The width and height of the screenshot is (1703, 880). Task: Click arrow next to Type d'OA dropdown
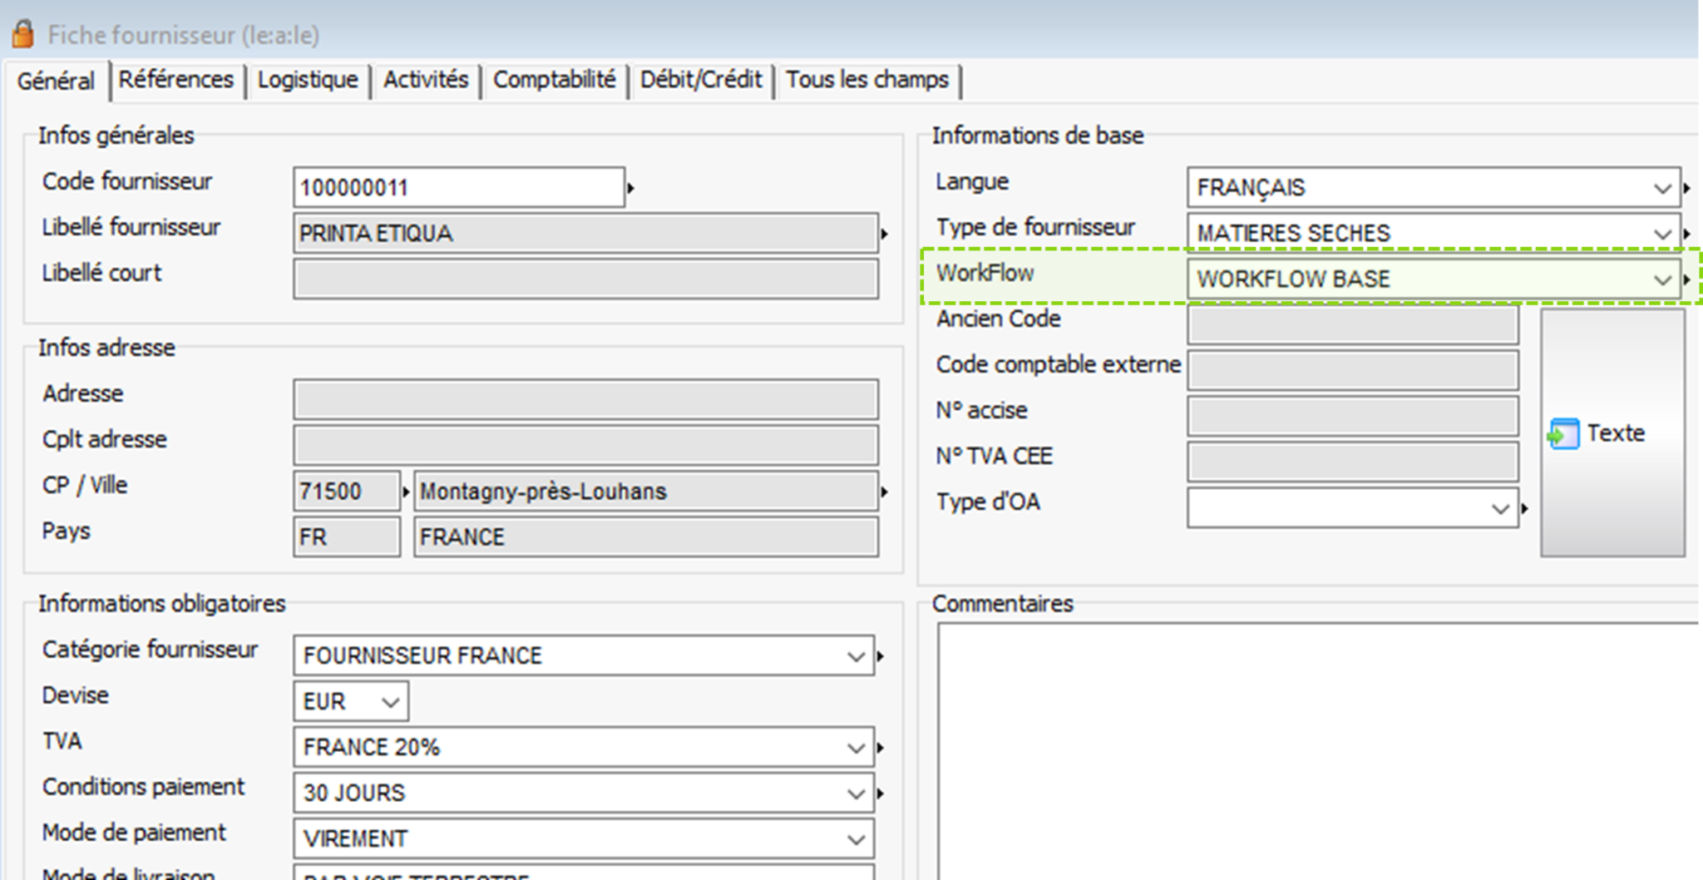pos(1524,508)
